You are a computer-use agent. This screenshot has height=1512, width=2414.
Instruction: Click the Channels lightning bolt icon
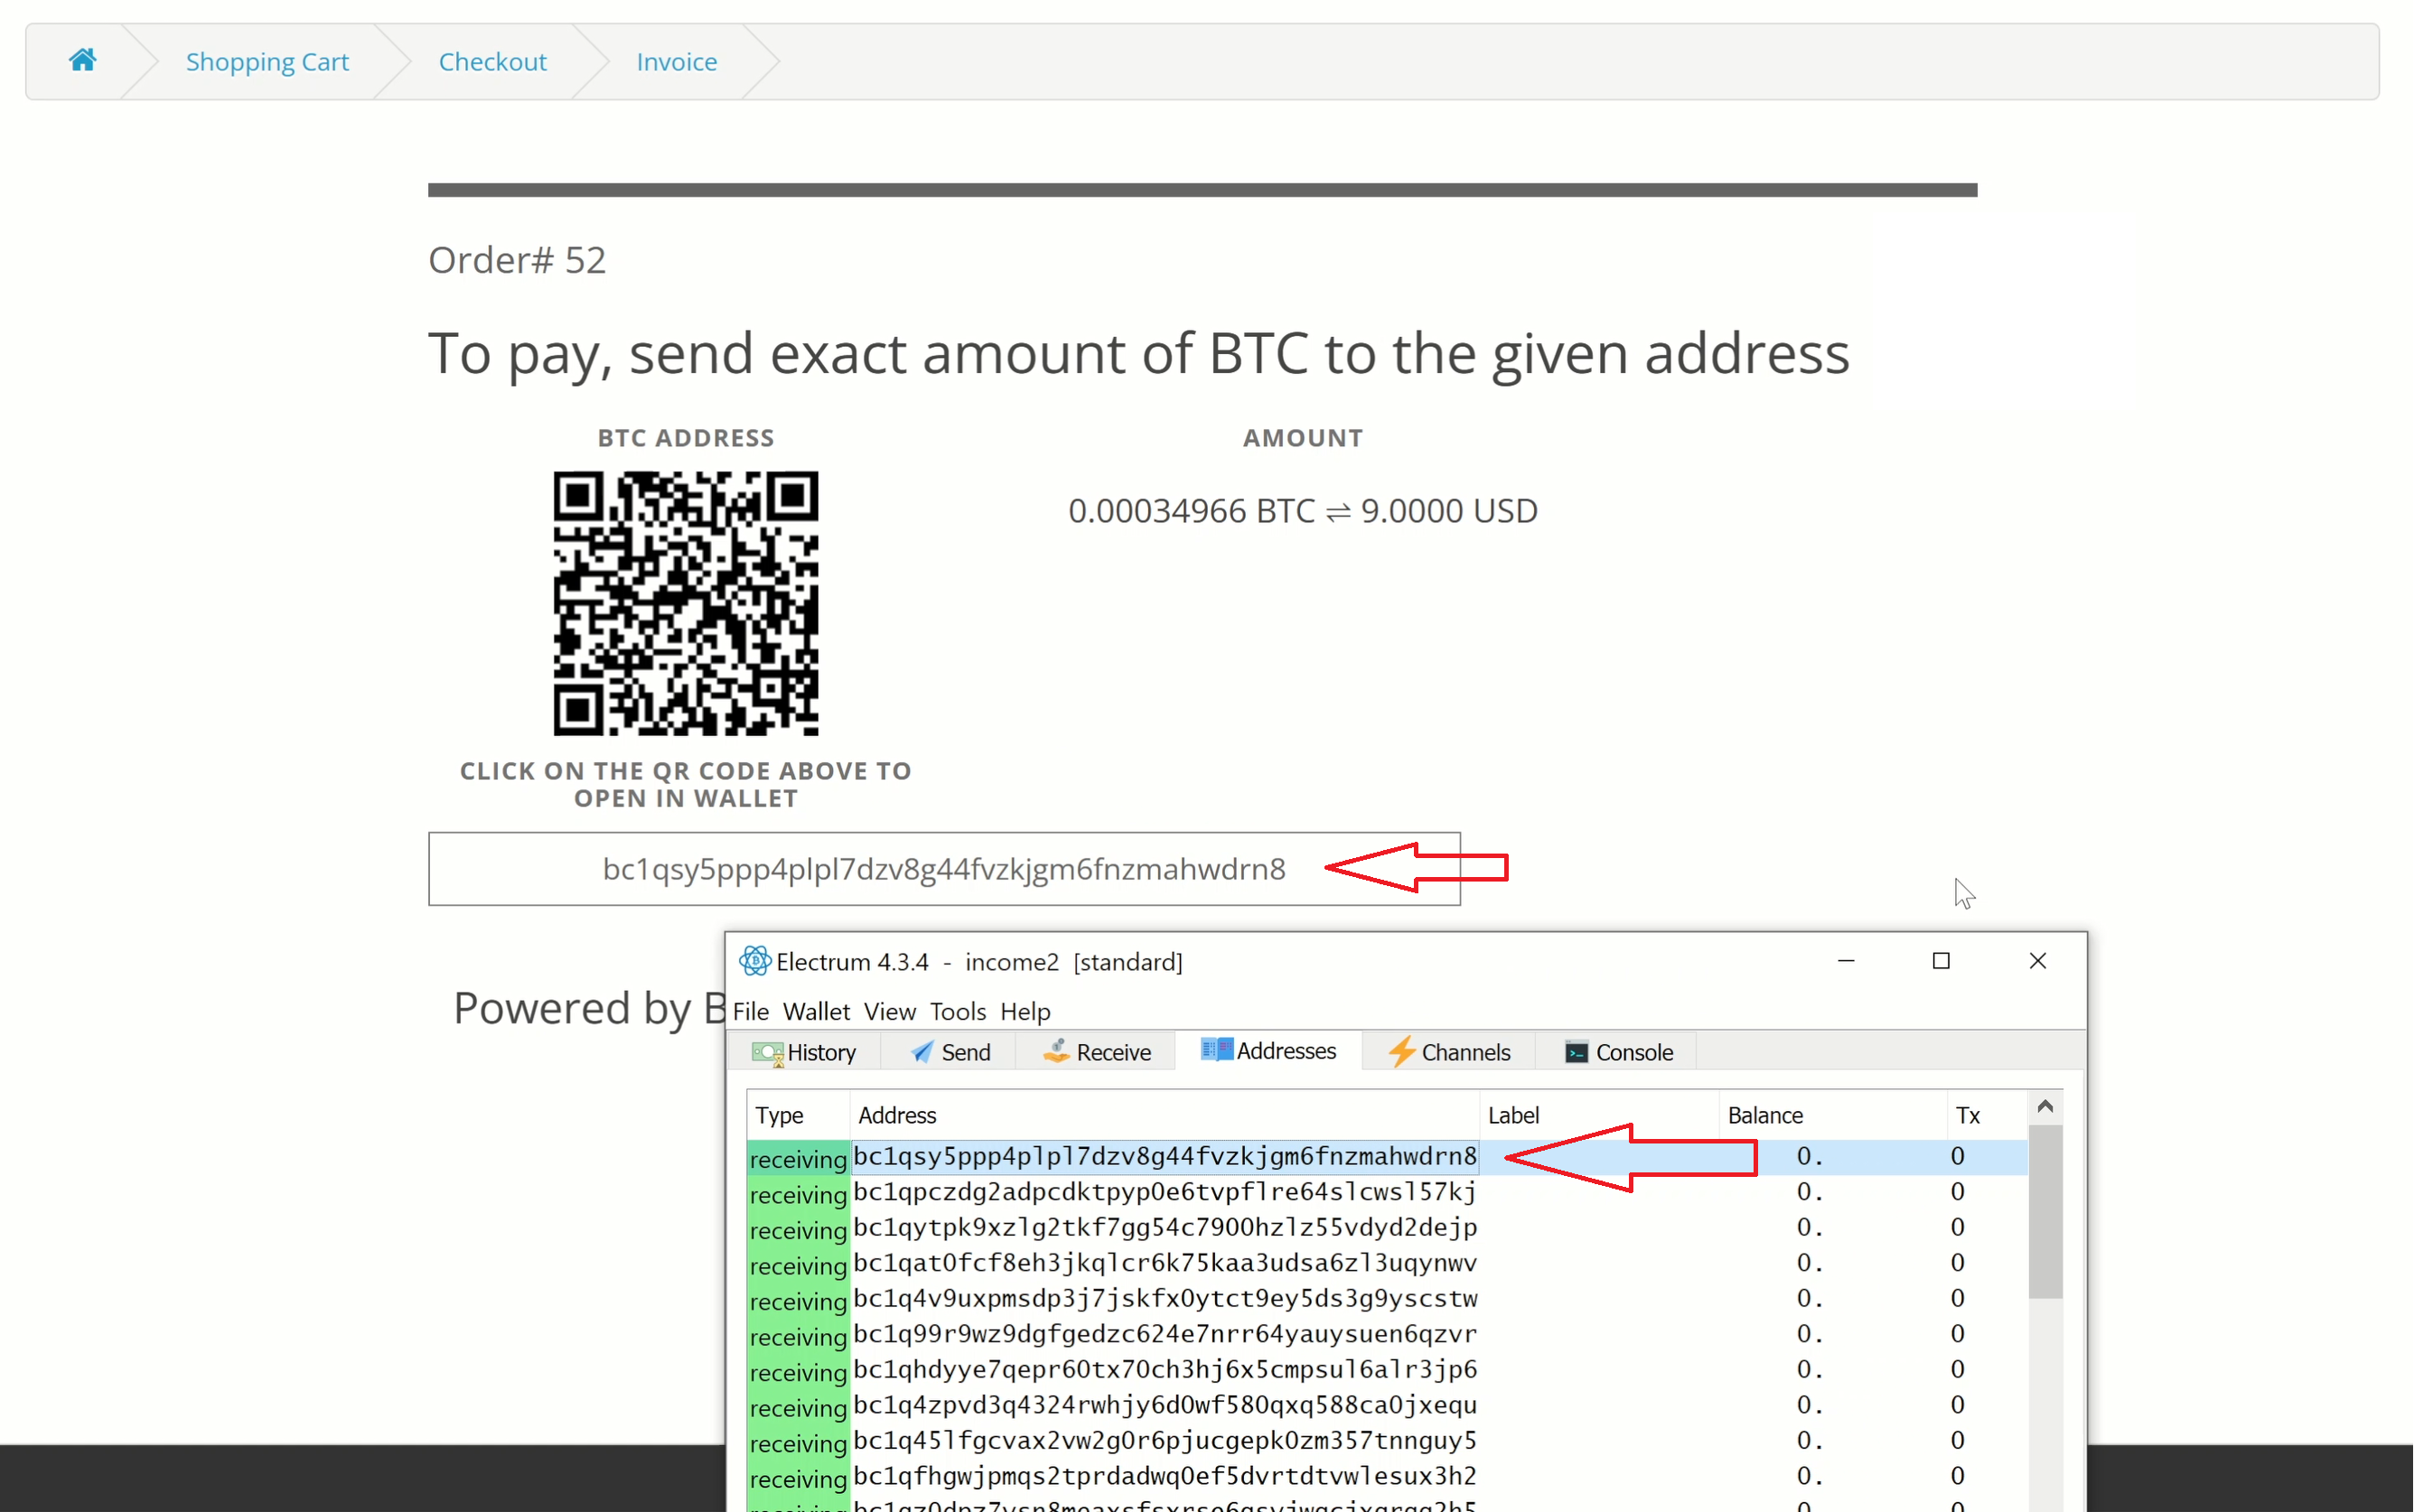pos(1402,1052)
